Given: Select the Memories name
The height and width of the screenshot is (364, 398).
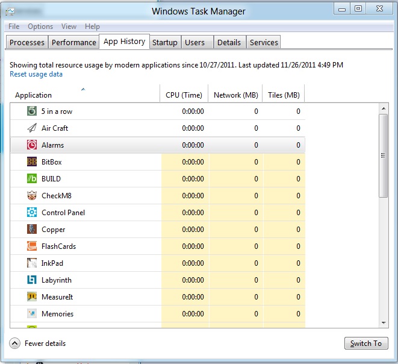Looking at the screenshot, I should click(58, 314).
